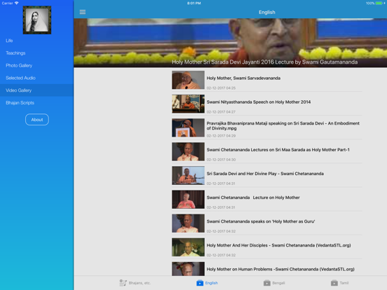Tap the Wi-Fi icon in status bar
This screenshot has width=387, height=290.
[x=17, y=4]
